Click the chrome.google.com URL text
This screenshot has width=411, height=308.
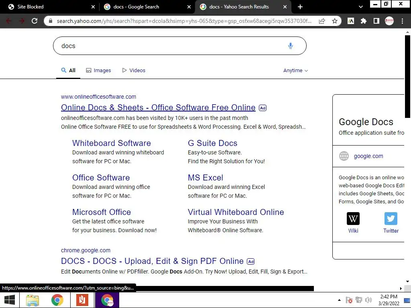(86, 250)
